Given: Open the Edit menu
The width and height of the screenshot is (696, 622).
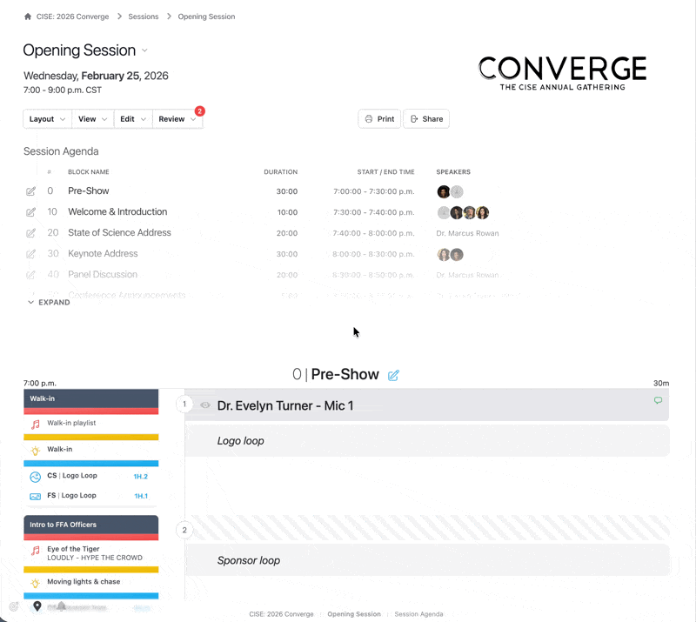Looking at the screenshot, I should coord(131,118).
